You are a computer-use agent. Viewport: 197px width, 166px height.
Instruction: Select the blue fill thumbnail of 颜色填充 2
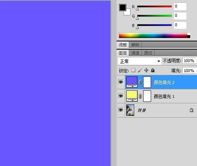tap(132, 82)
